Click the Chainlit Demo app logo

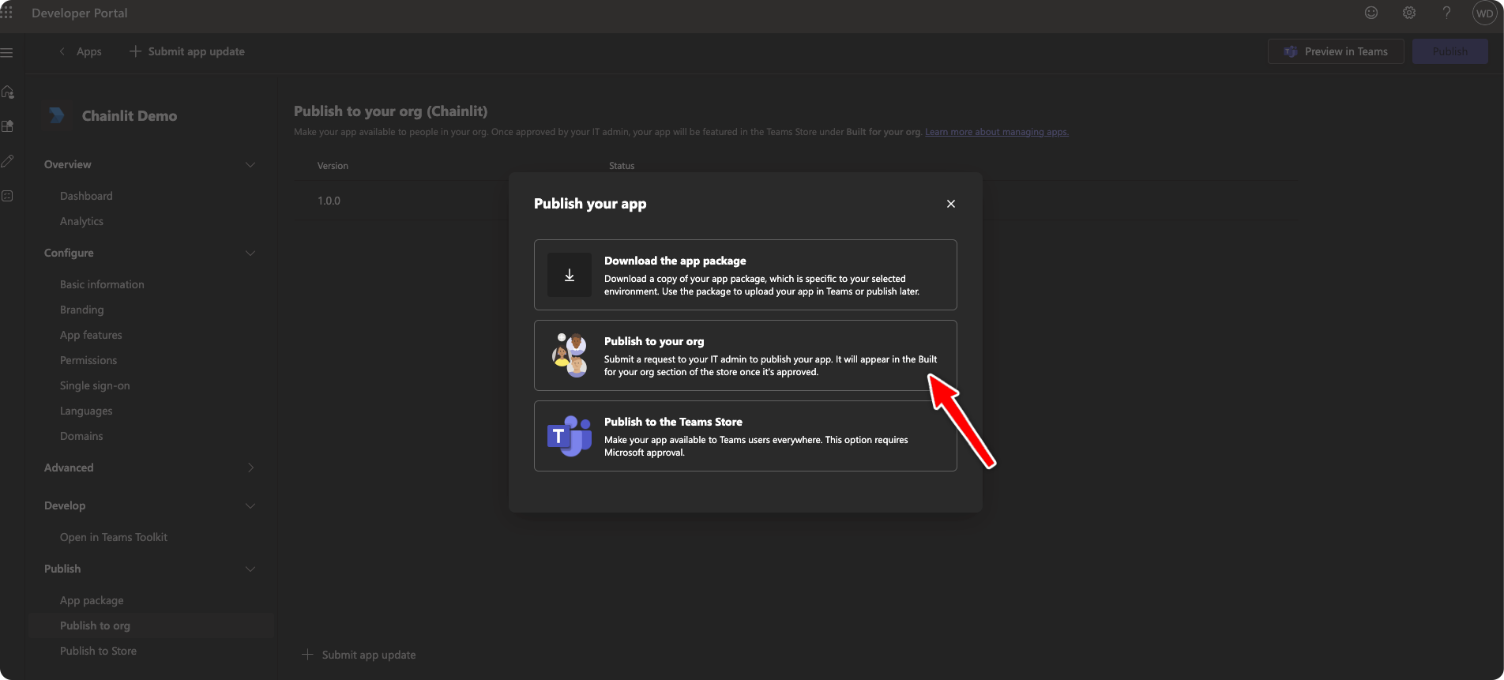point(58,115)
